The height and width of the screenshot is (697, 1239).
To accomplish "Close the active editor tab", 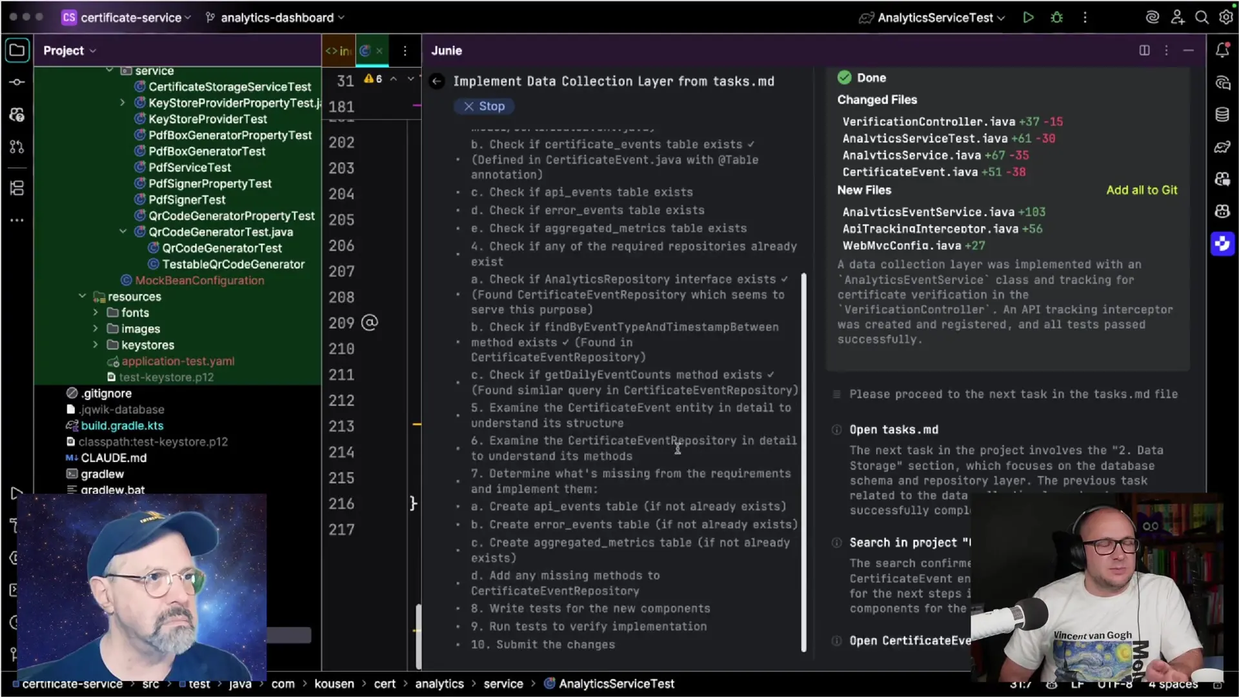I will pyautogui.click(x=379, y=50).
